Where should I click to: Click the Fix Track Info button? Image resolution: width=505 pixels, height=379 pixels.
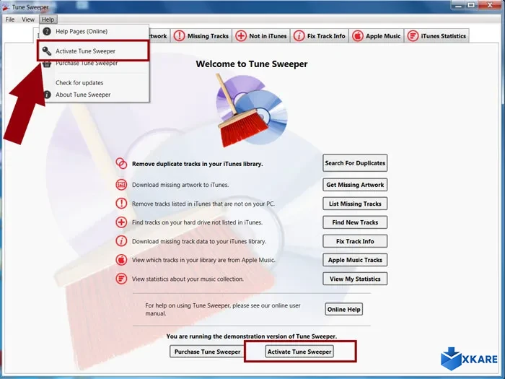355,241
